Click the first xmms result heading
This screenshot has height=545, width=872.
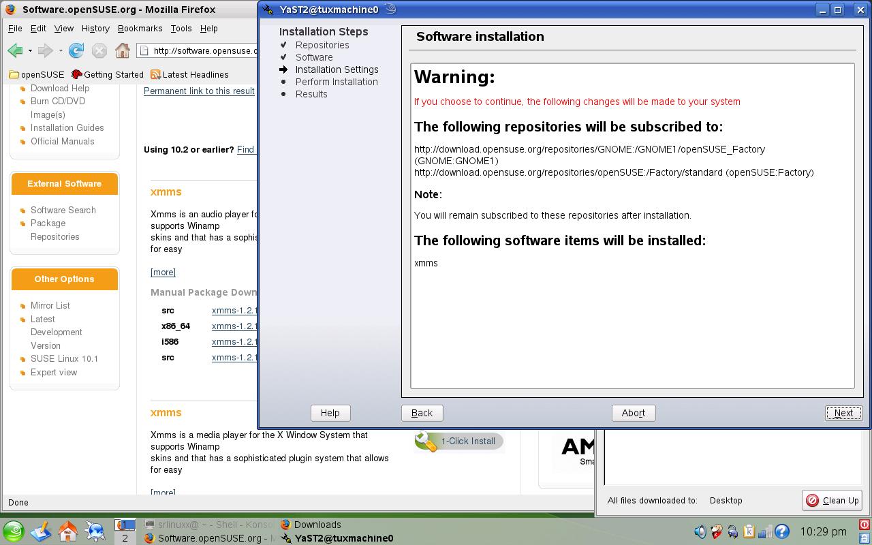coord(166,192)
